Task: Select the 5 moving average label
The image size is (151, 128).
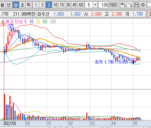Action: coord(25,21)
